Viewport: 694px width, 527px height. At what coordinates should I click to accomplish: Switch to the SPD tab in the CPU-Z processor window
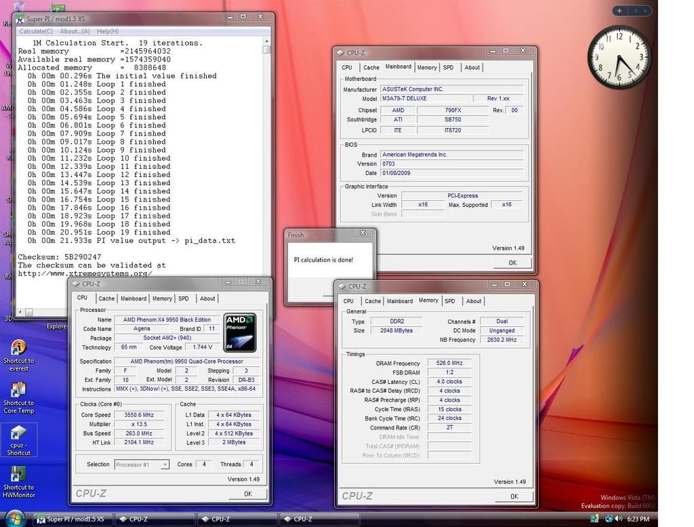coord(184,298)
